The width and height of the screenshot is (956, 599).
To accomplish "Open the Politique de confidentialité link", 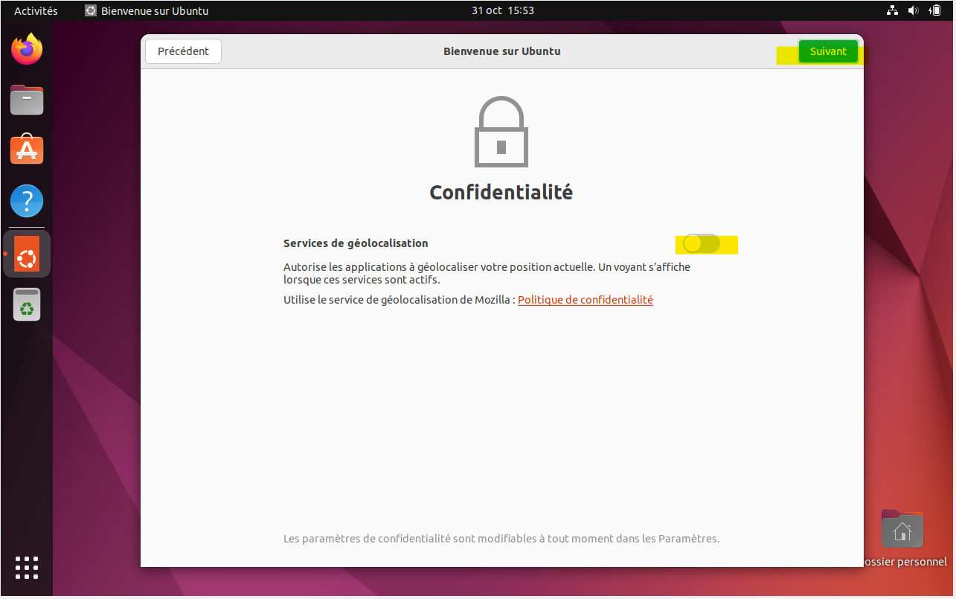I will point(585,300).
